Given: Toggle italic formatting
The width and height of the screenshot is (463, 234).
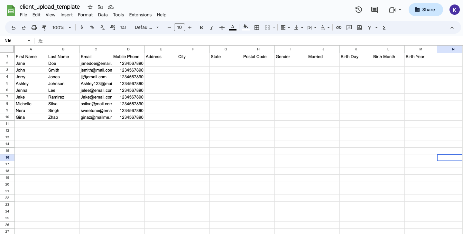Looking at the screenshot, I should pos(211,28).
